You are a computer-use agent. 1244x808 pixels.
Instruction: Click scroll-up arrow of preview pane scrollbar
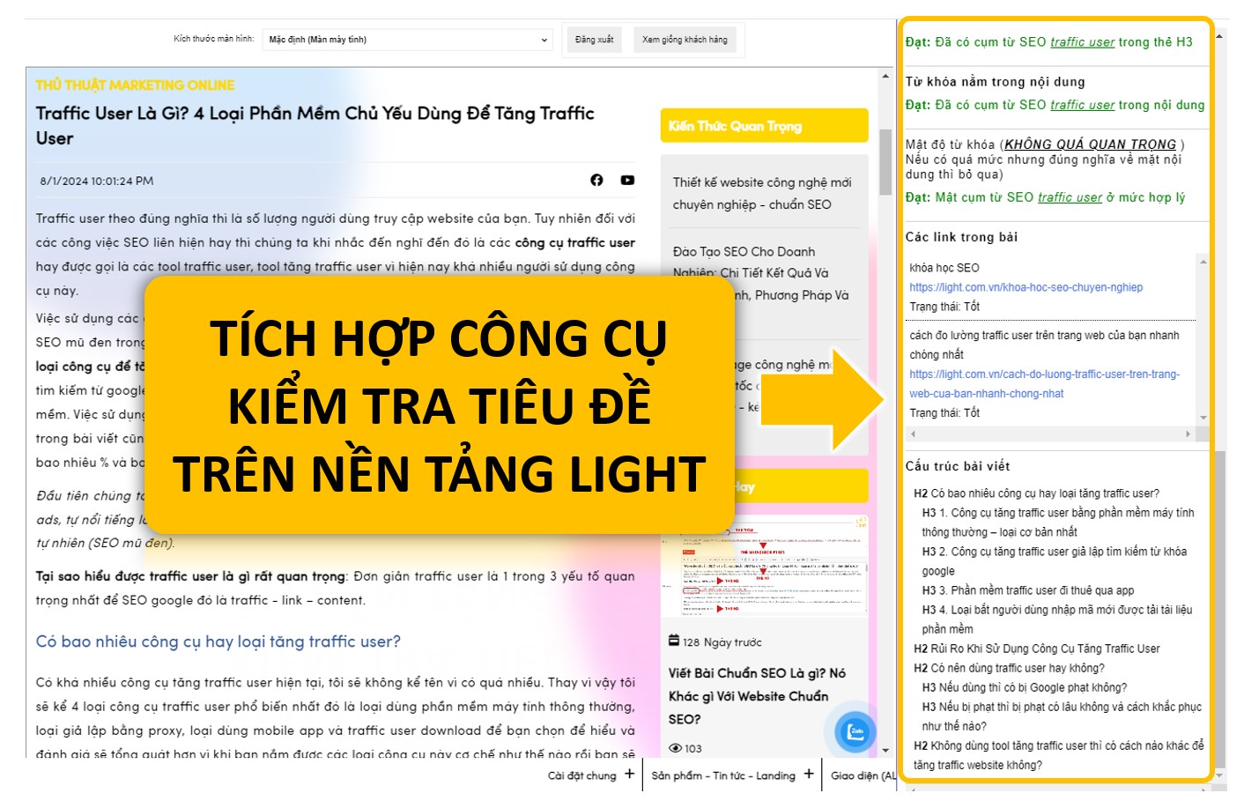tap(885, 76)
